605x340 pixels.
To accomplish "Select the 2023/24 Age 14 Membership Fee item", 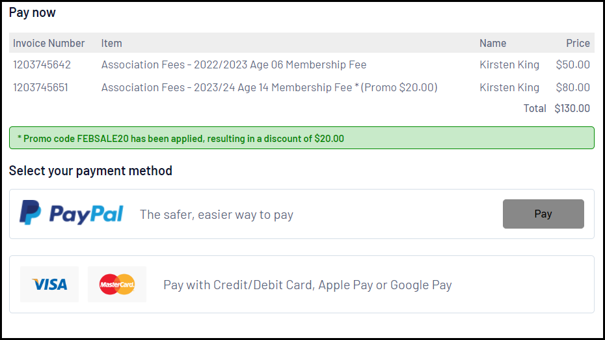I will 269,87.
